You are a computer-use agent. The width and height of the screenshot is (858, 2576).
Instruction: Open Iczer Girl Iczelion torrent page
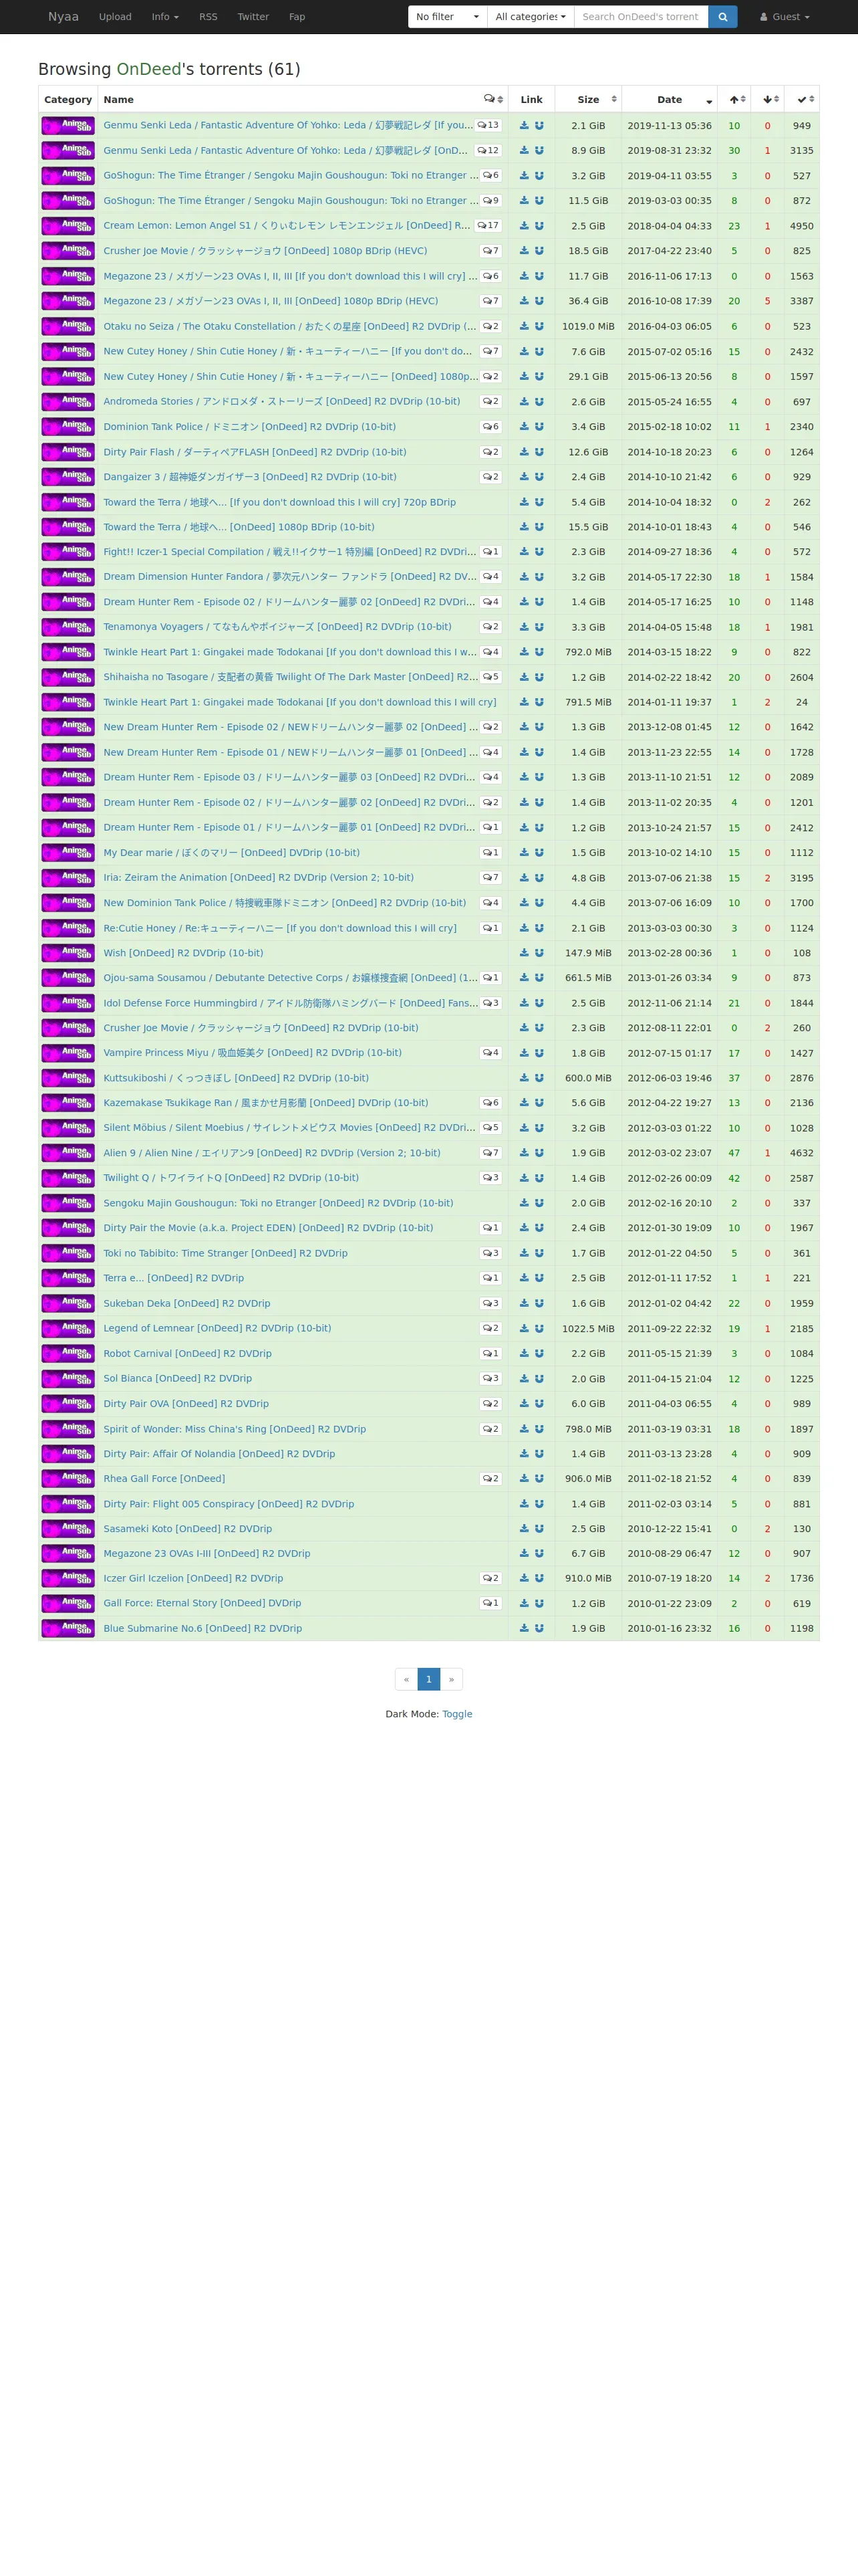point(194,1578)
